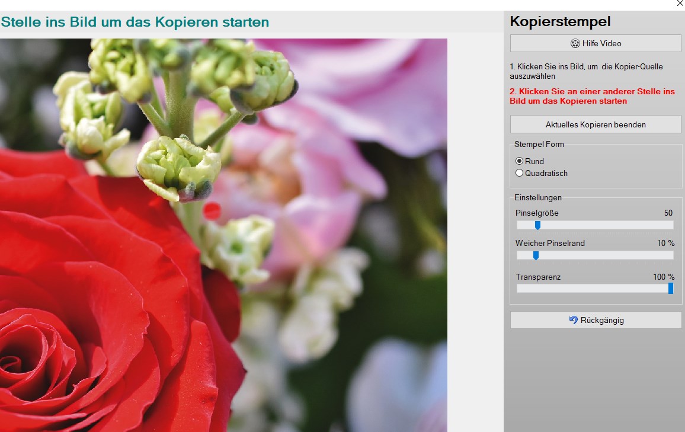Open the Hilfe Video button
The width and height of the screenshot is (685, 432).
coord(596,43)
